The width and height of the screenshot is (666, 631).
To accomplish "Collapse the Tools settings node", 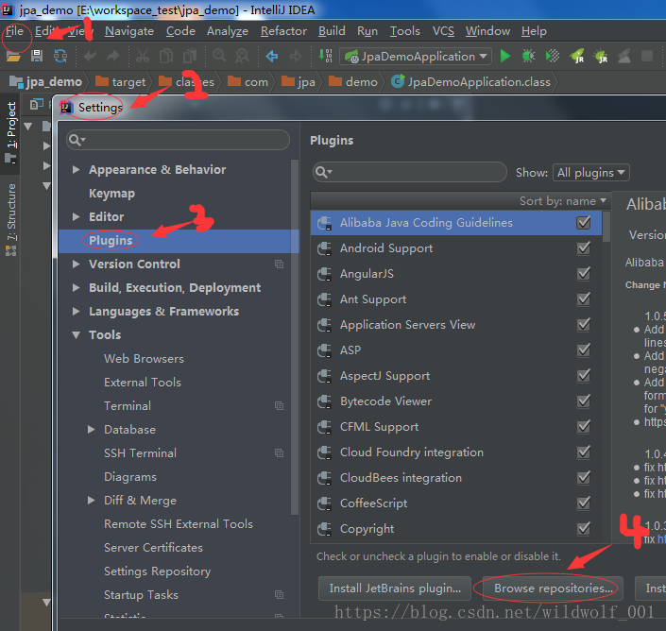I will [x=76, y=334].
